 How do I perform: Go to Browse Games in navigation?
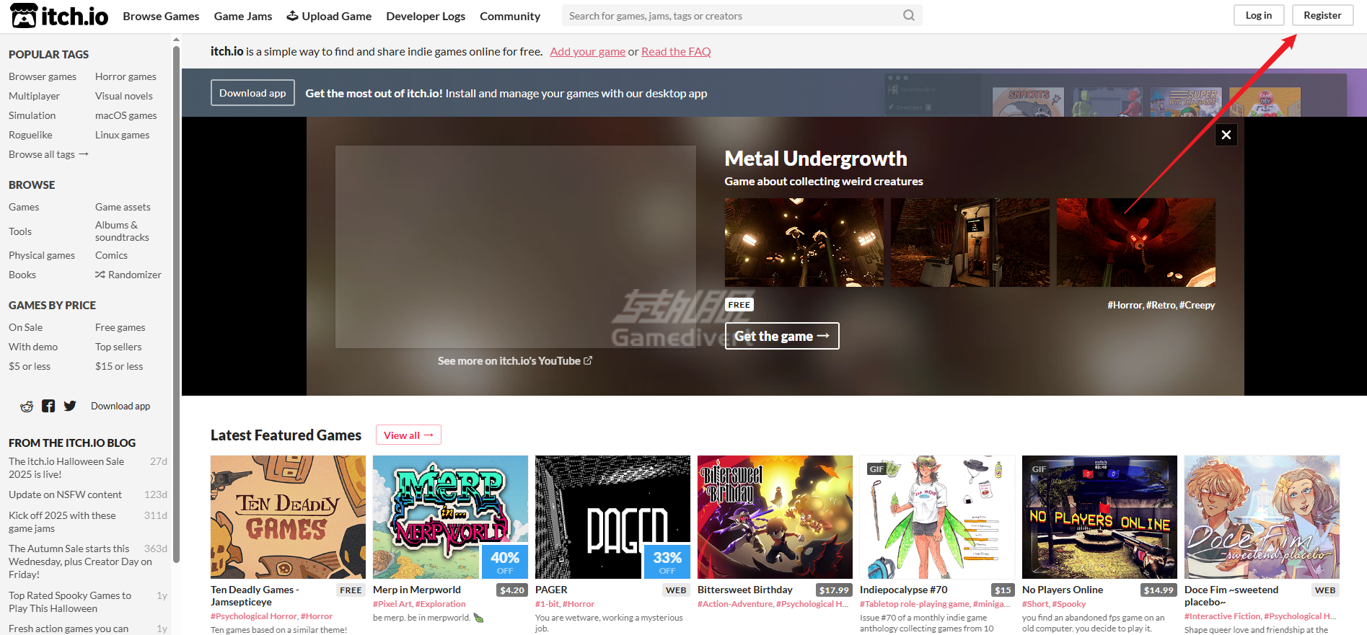(161, 16)
